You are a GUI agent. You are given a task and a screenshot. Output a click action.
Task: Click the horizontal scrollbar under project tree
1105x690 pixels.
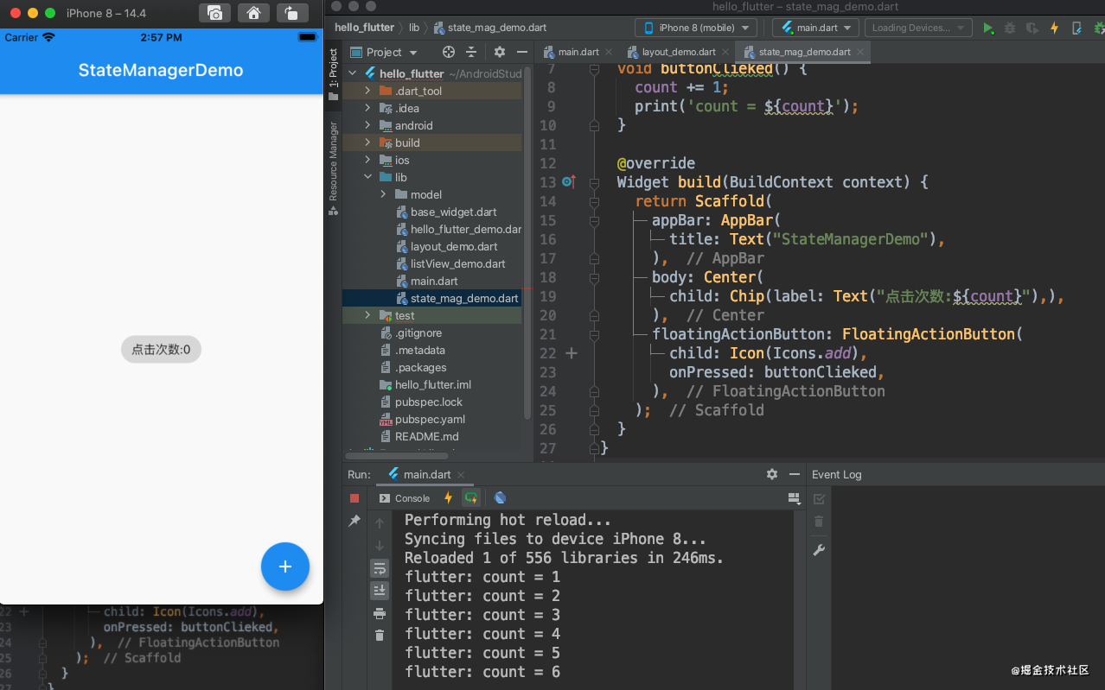[x=396, y=455]
